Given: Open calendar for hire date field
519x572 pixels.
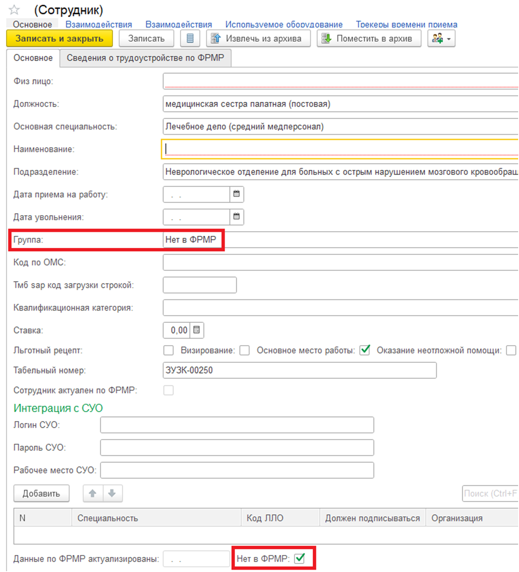Looking at the screenshot, I should (237, 195).
